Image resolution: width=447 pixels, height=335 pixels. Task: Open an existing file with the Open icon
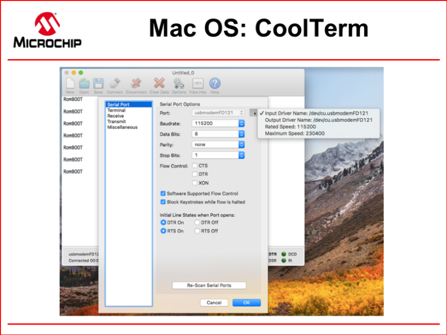click(84, 84)
